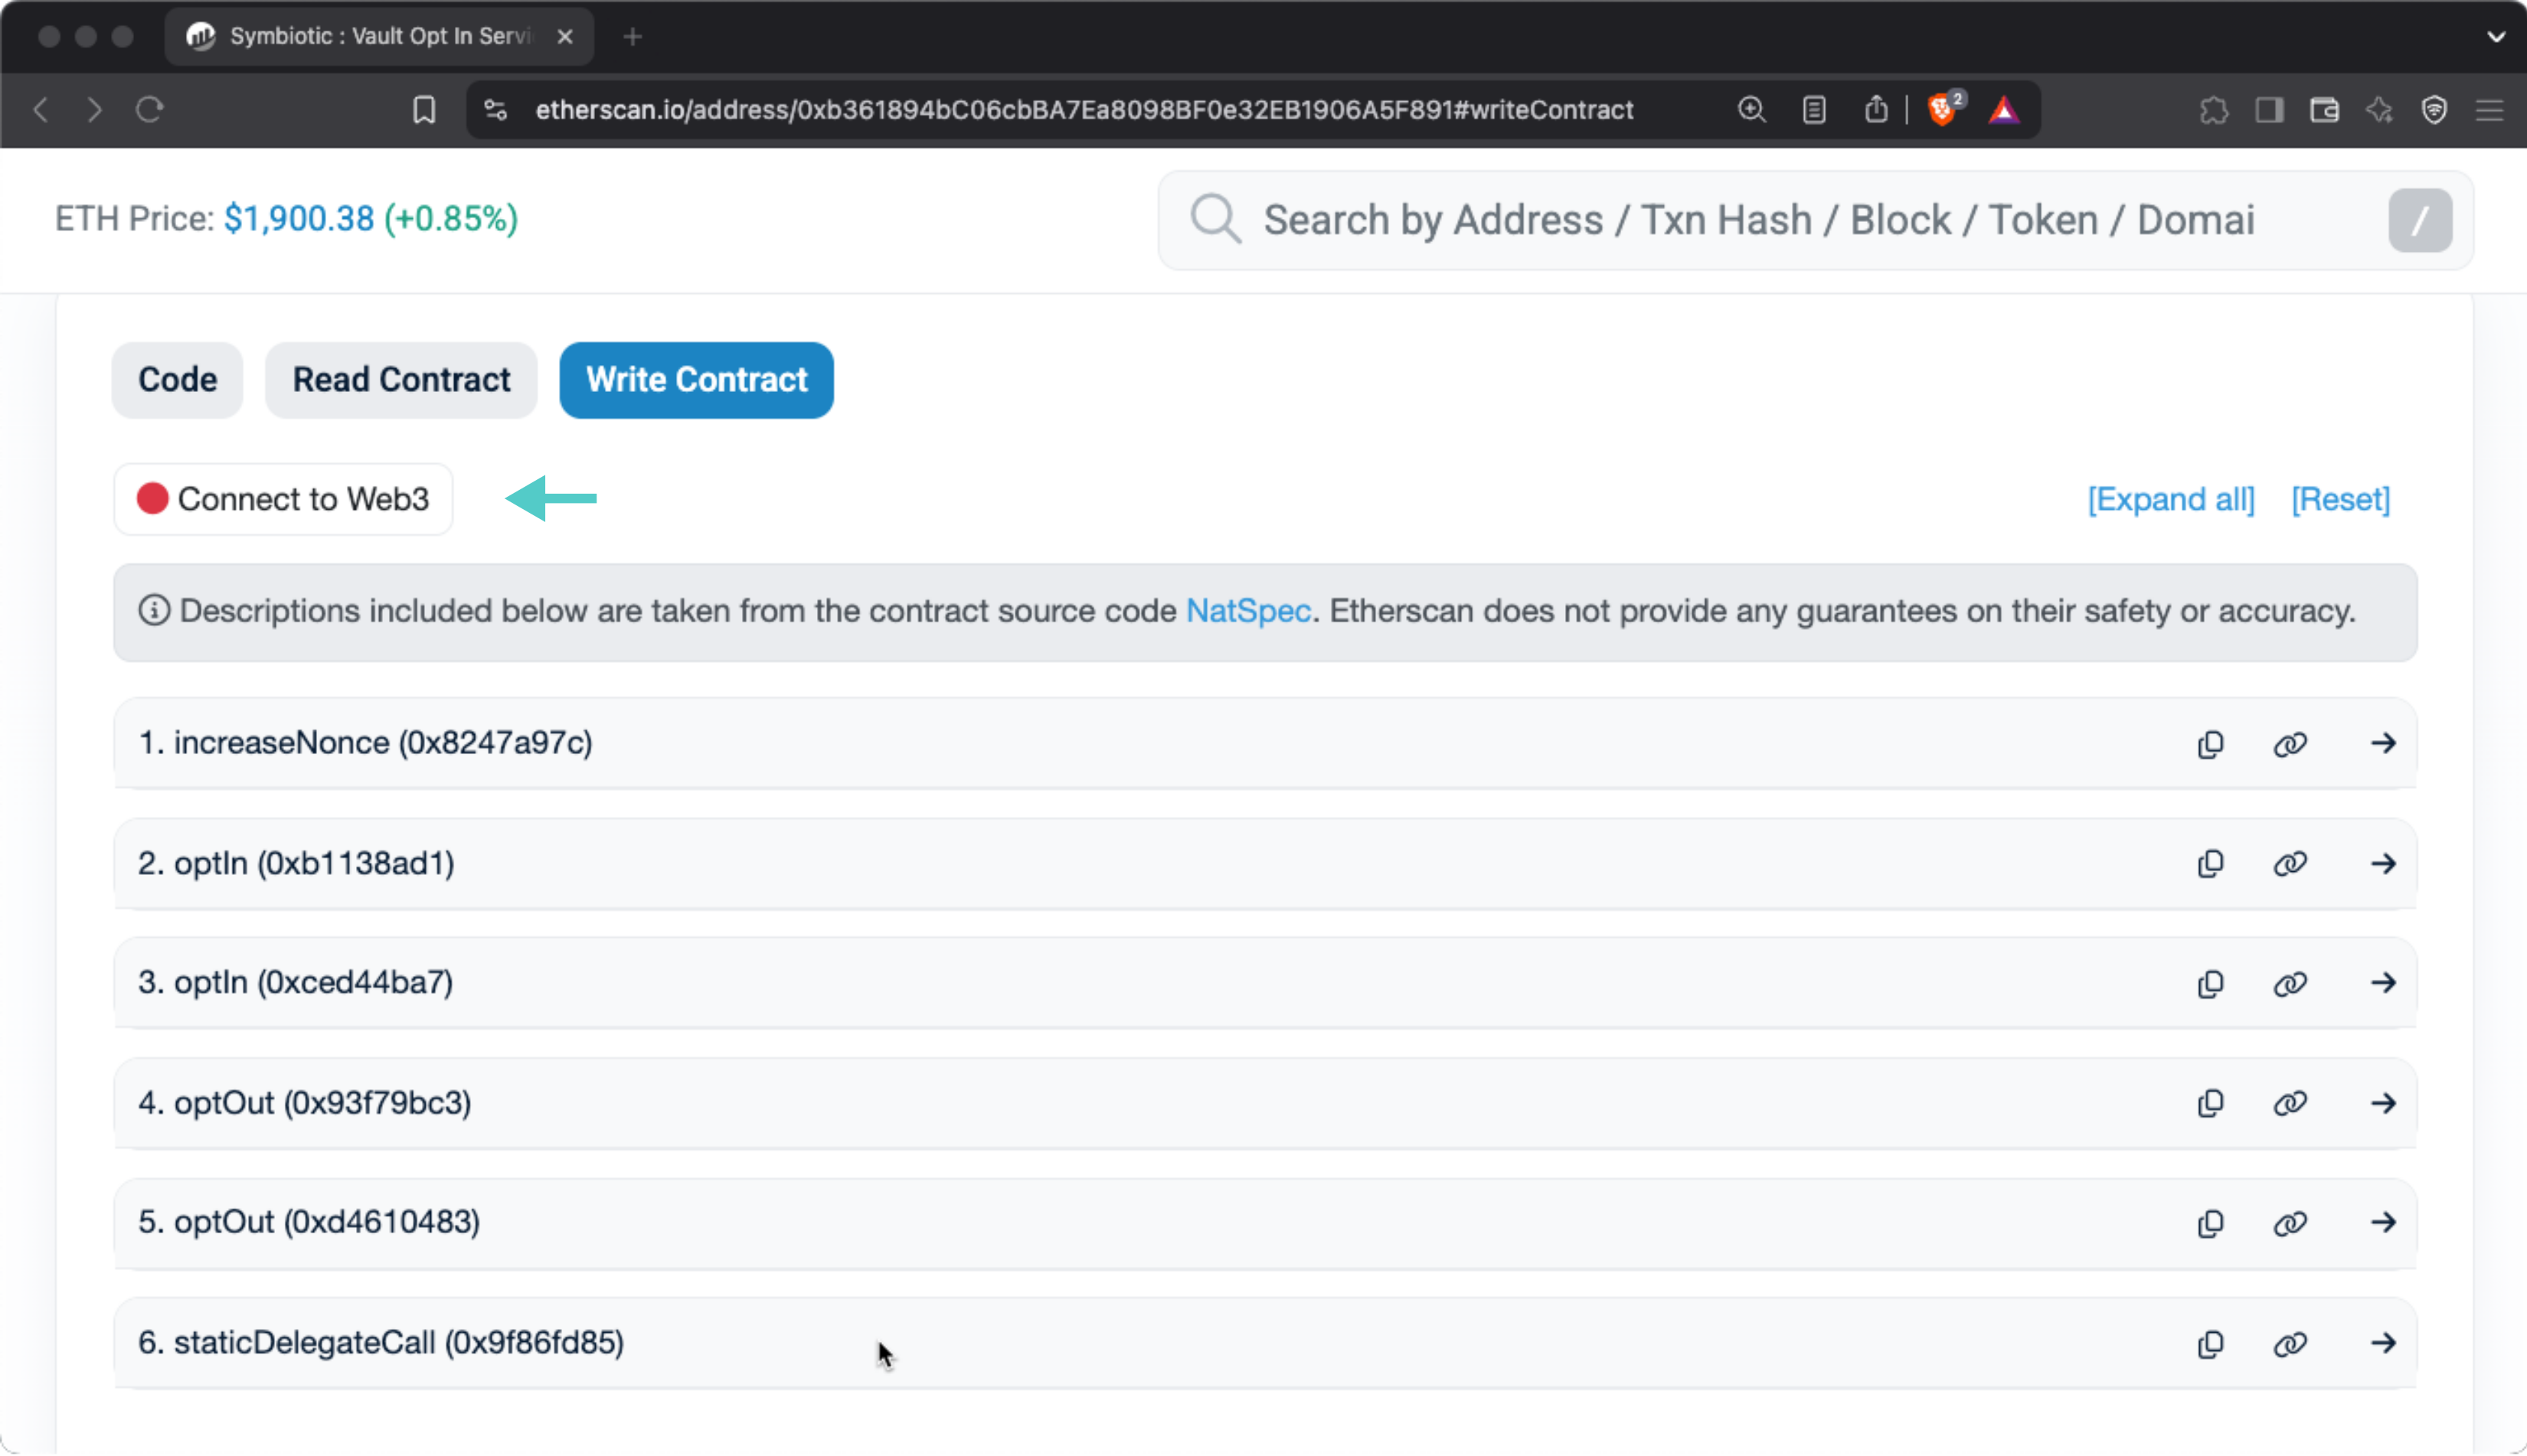This screenshot has width=2527, height=1456.
Task: Copy permalink for staticDelegateCall row
Action: [x=2290, y=1344]
